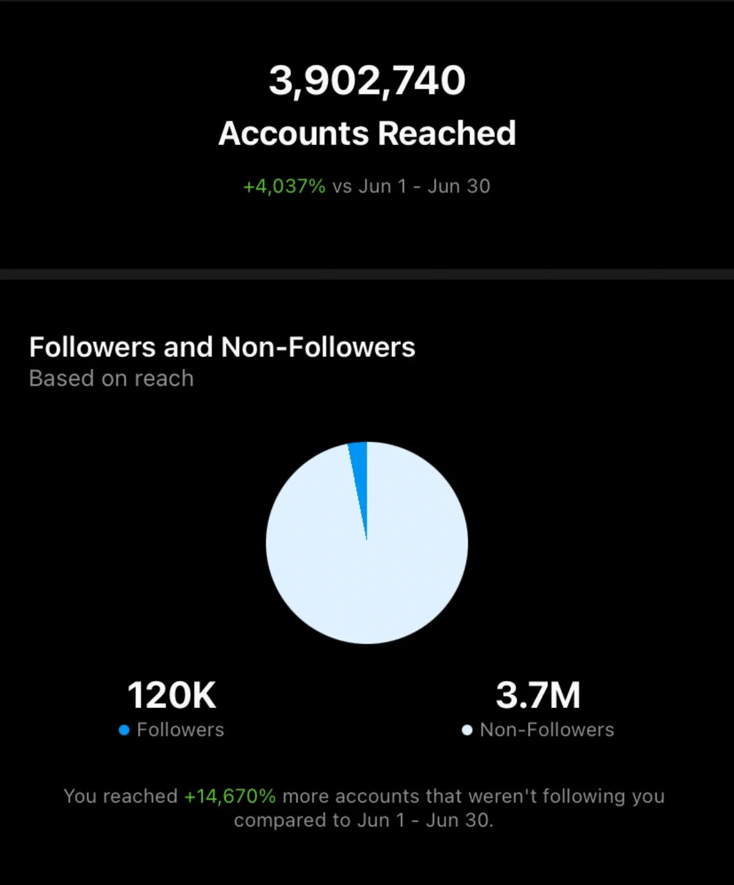Select the "Followers" legend label
Image resolution: width=734 pixels, height=885 pixels.
point(180,730)
